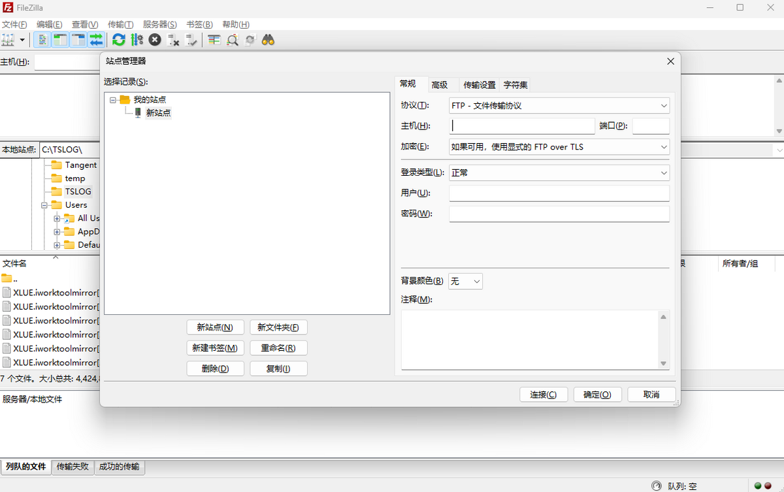The width and height of the screenshot is (784, 492).
Task: Select the TSLOG folder in local tree
Action: pyautogui.click(x=78, y=191)
